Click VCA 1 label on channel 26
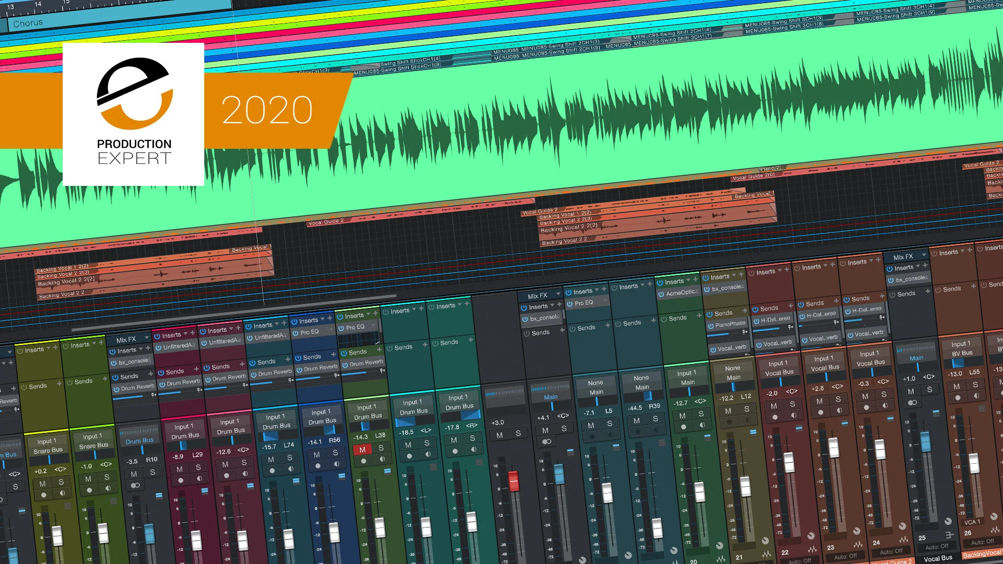Viewport: 1003px width, 564px height. point(972,522)
